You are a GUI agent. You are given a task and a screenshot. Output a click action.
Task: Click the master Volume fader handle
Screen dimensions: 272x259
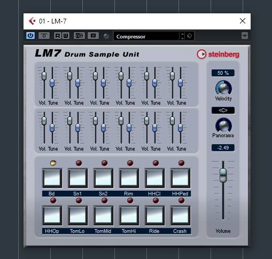pos(223,175)
